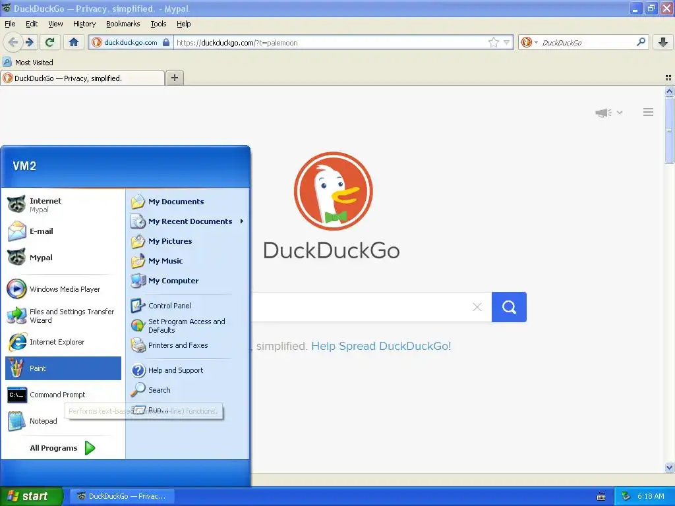The image size is (675, 506).
Task: Open Internet Mypal pinned item
Action: coord(63,205)
